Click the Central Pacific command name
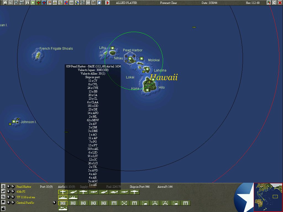The width and height of the screenshot is (283, 212). [x=25, y=203]
